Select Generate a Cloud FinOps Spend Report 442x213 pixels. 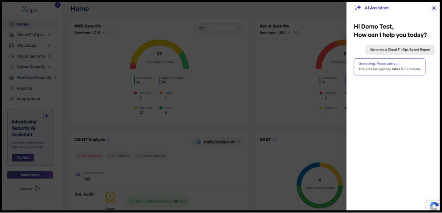tap(400, 50)
